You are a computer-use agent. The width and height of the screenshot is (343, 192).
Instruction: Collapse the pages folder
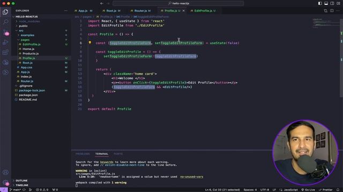click(x=41, y=39)
